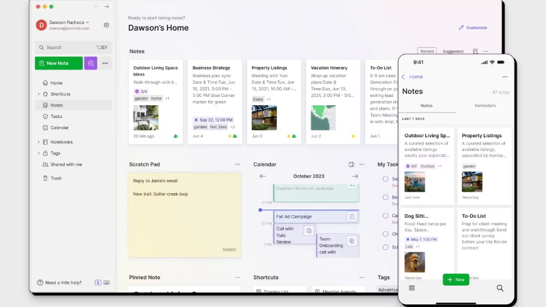Click the Customize pencil icon
The height and width of the screenshot is (307, 546).
point(461,27)
